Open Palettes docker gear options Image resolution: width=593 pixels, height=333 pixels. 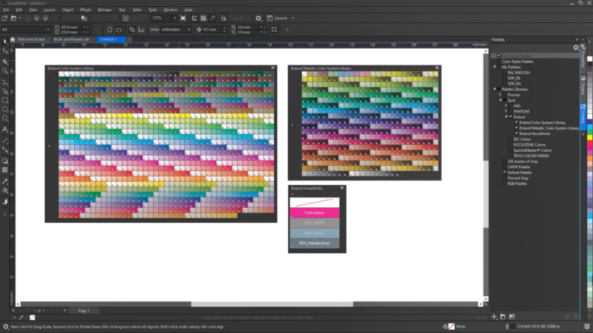[575, 48]
